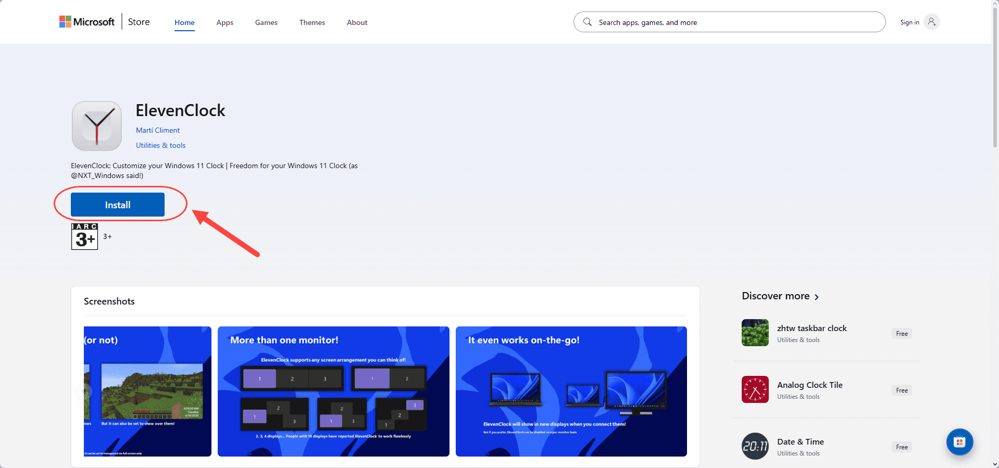
Task: Click the page vertical scrollbar
Action: pos(995,78)
